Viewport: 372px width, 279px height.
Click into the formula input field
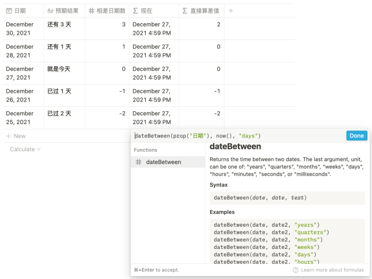[238, 136]
